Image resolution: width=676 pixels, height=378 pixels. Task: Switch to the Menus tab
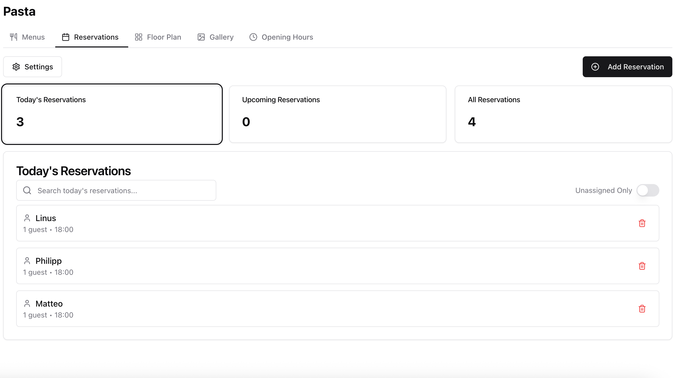pyautogui.click(x=27, y=37)
